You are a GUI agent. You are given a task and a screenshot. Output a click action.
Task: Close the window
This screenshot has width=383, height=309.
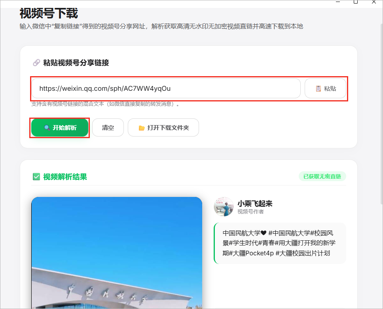pyautogui.click(x=374, y=2)
